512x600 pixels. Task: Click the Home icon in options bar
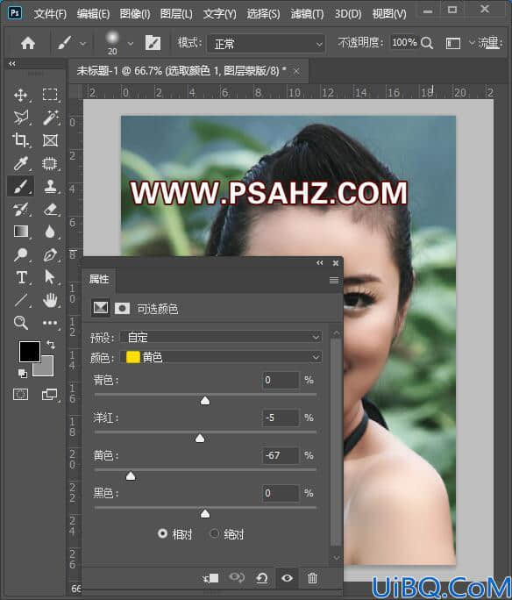click(x=28, y=43)
